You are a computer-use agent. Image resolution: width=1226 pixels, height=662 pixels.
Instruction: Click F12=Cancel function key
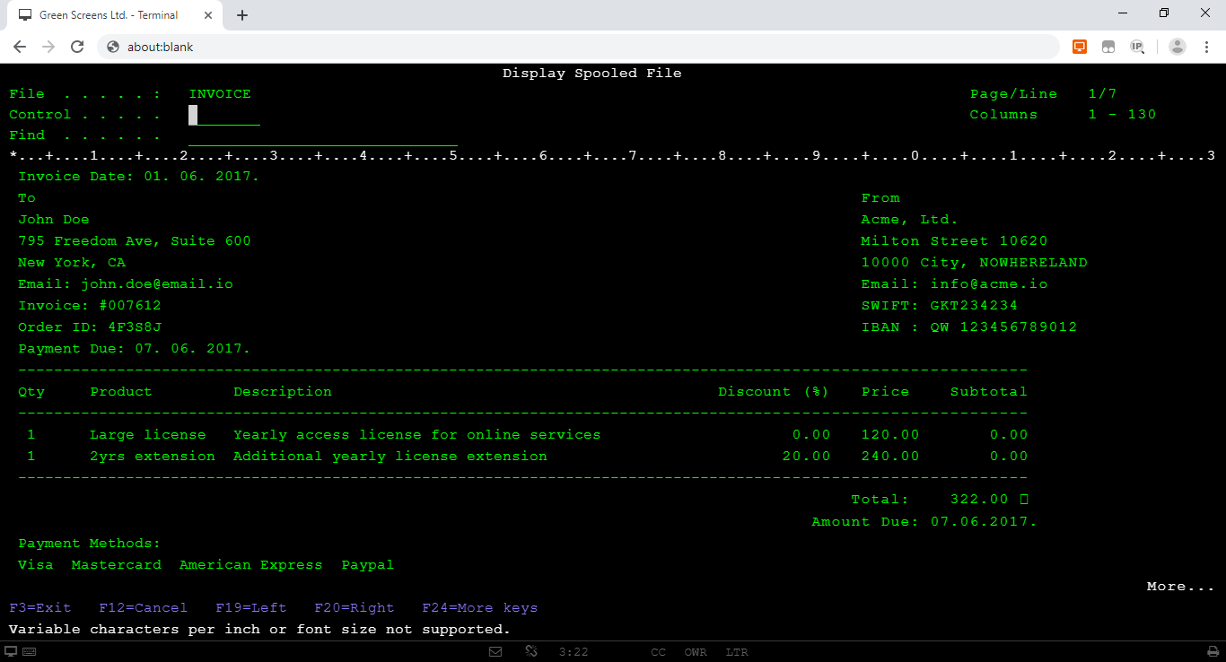click(x=144, y=608)
